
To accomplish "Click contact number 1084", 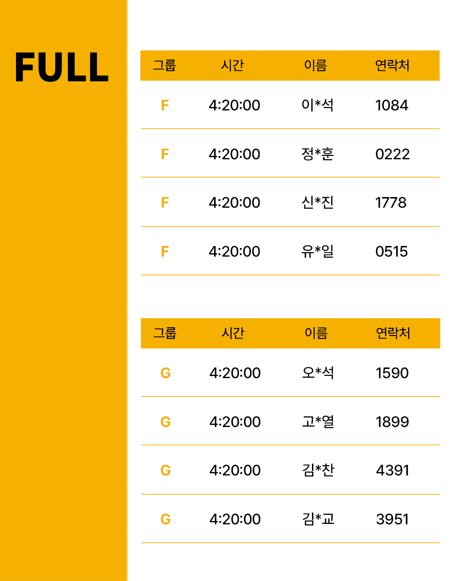I will tap(392, 106).
